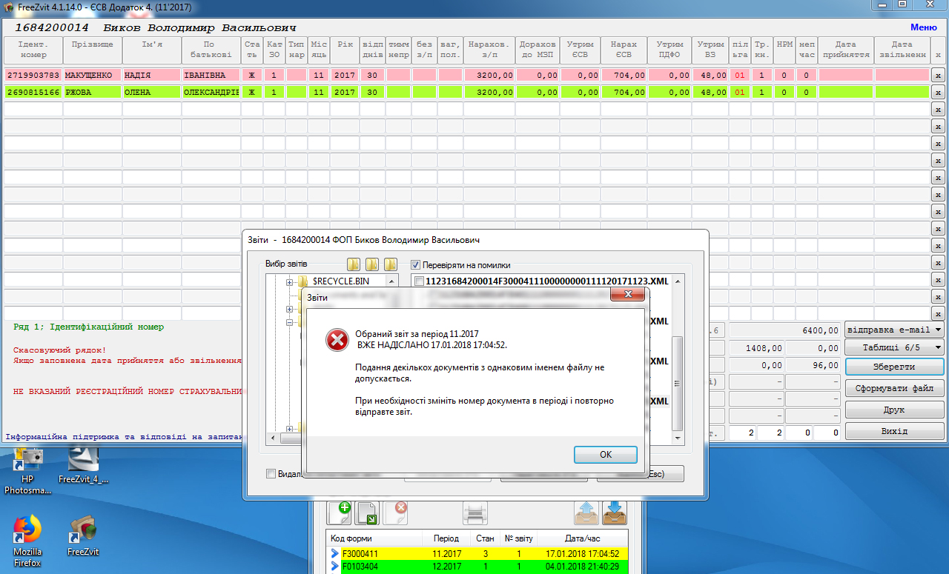Click first folder icon beside Вибір звітів
This screenshot has width=949, height=574.
point(354,264)
